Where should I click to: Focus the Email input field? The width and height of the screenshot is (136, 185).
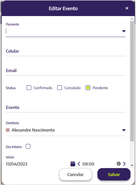pos(65,71)
